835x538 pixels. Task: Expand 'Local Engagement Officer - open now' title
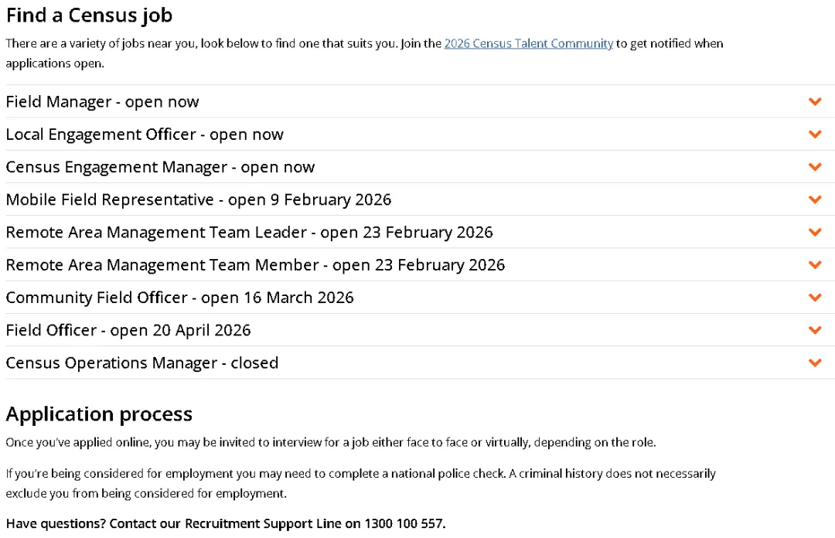(145, 134)
